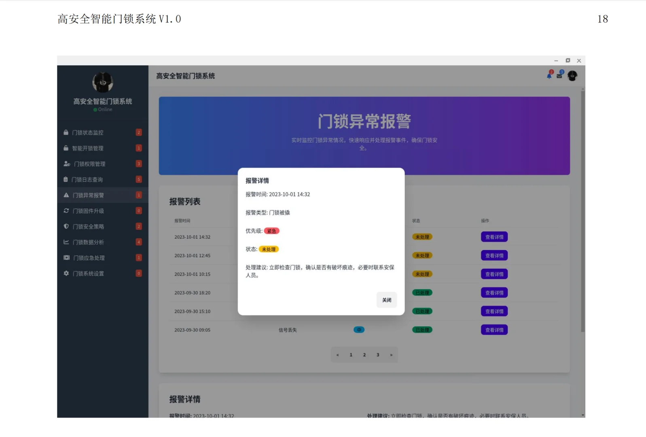This screenshot has height=437, width=646.
Task: Click the chart icon beside 门锁数据分析
Action: (66, 242)
